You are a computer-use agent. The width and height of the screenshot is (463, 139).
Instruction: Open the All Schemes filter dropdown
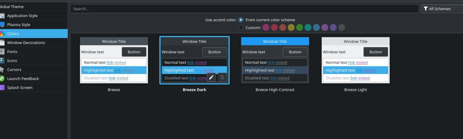(442, 9)
